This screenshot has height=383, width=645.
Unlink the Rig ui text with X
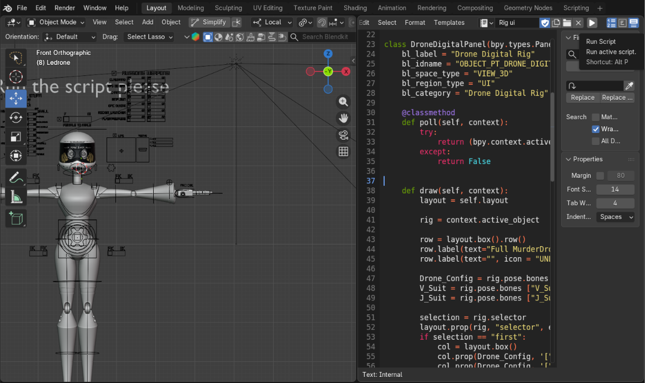(x=578, y=23)
